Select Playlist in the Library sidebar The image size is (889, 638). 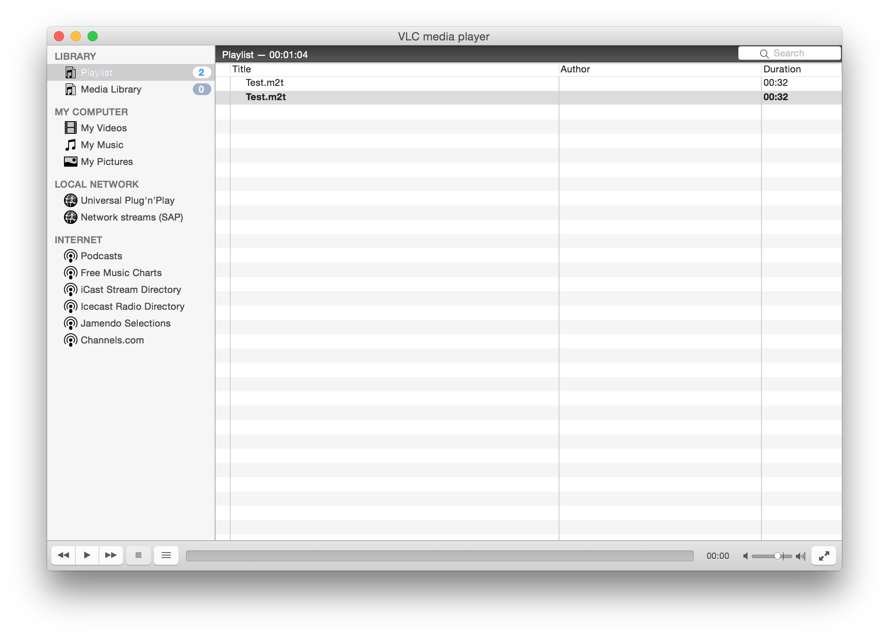point(131,72)
